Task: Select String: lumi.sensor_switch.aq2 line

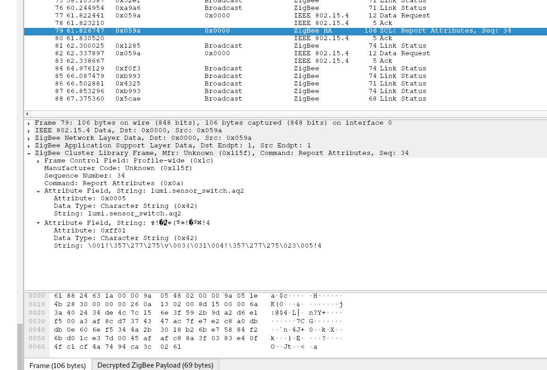Action: click(117, 214)
